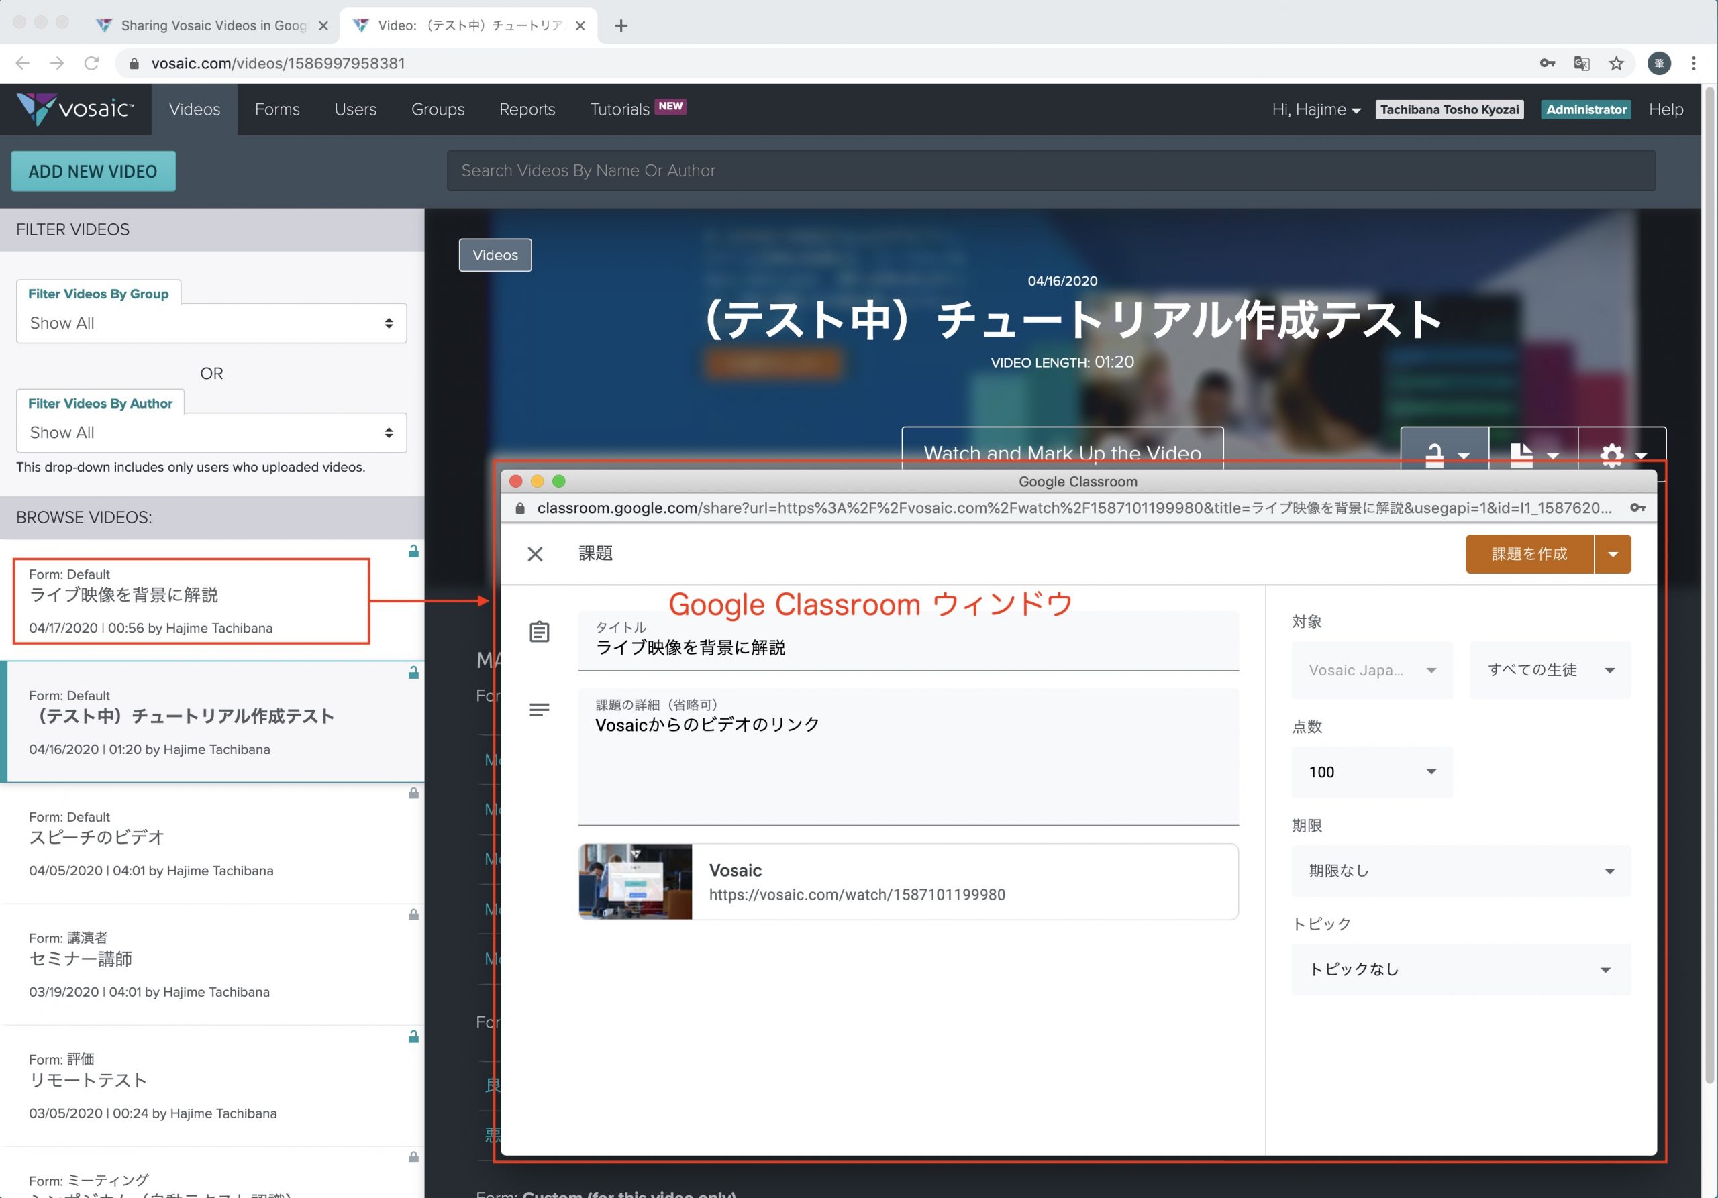Open new browser tab with plus
This screenshot has width=1718, height=1198.
[x=620, y=25]
